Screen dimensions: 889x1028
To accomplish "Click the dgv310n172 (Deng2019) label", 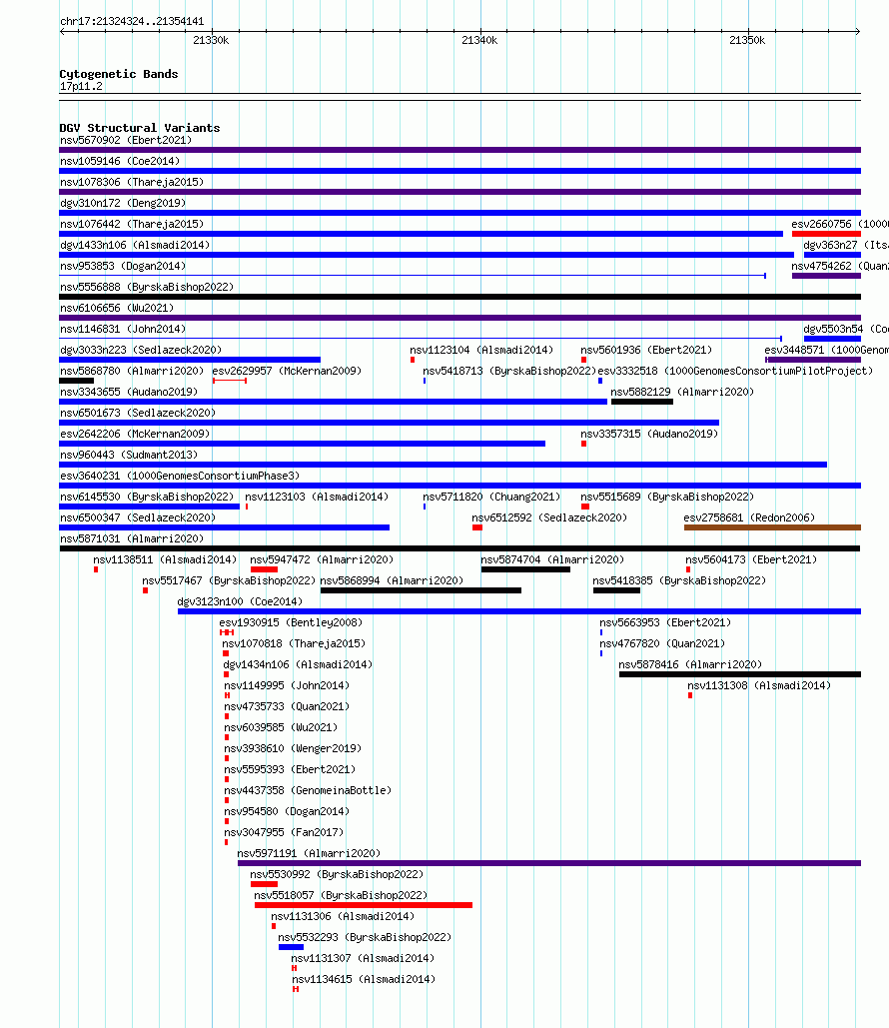I will coord(123,203).
